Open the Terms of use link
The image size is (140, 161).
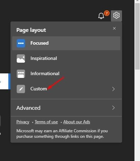coord(46,122)
